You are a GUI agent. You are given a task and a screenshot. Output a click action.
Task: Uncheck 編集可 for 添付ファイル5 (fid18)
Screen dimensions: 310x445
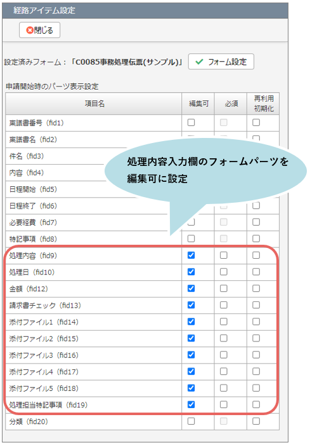point(191,388)
